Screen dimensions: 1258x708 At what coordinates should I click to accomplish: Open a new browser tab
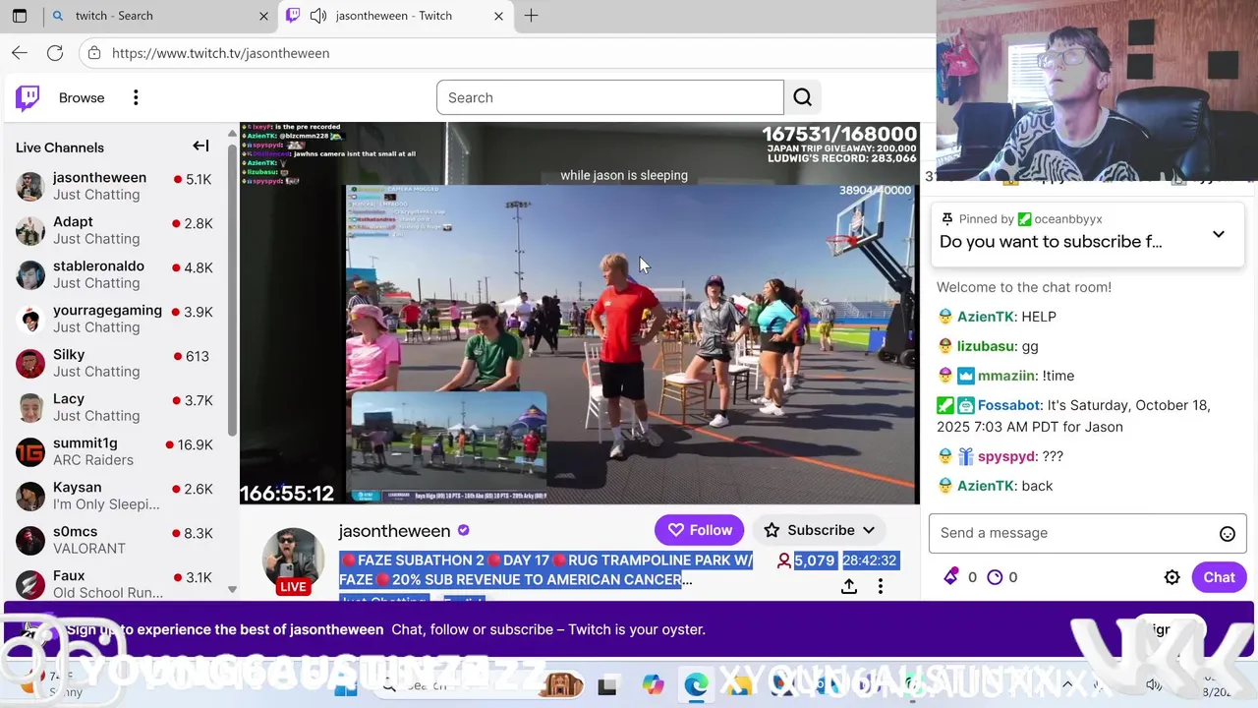click(x=531, y=16)
